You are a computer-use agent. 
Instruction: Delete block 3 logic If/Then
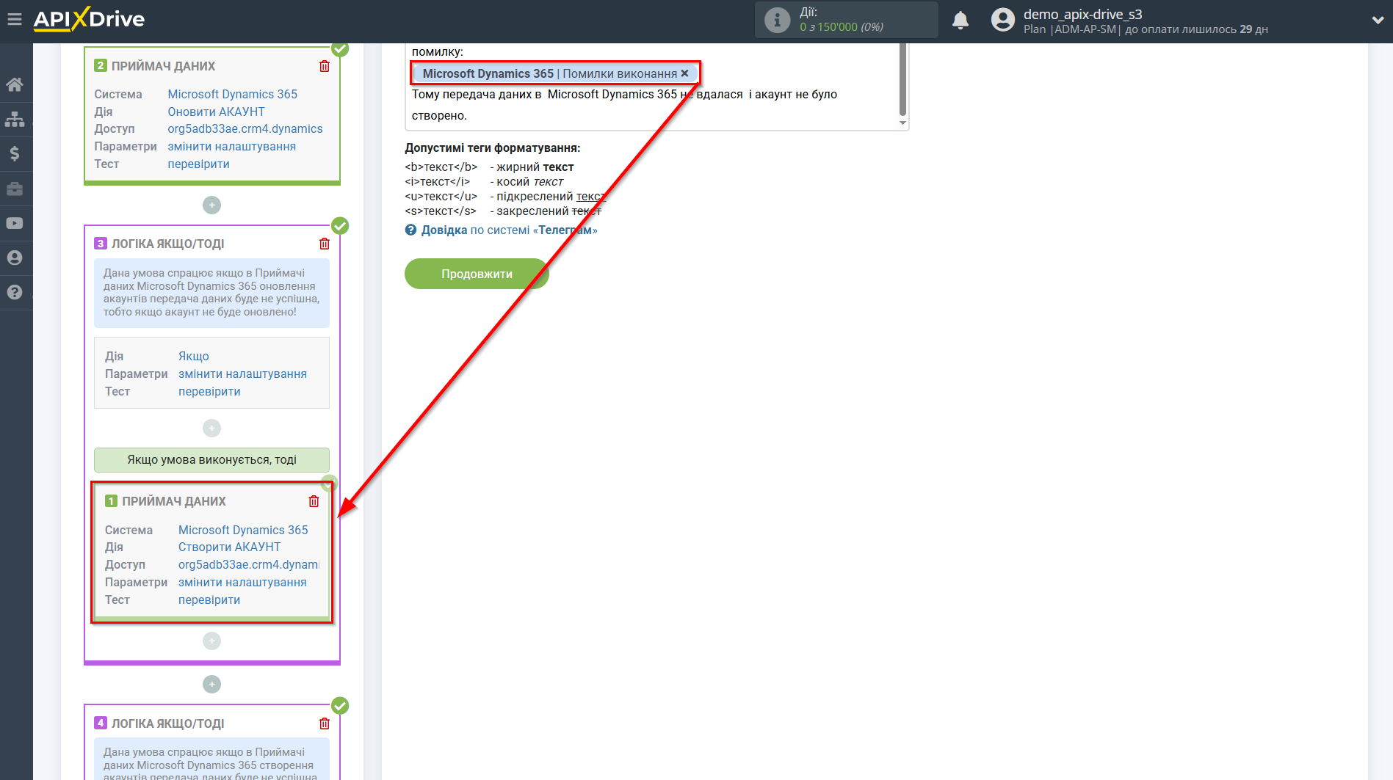click(x=325, y=244)
